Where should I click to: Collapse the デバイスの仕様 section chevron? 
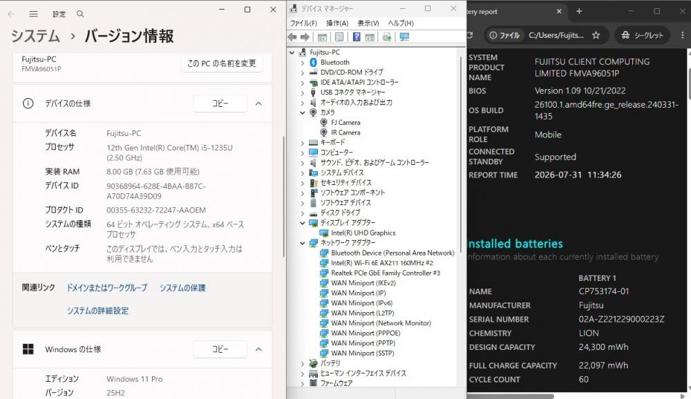[258, 104]
